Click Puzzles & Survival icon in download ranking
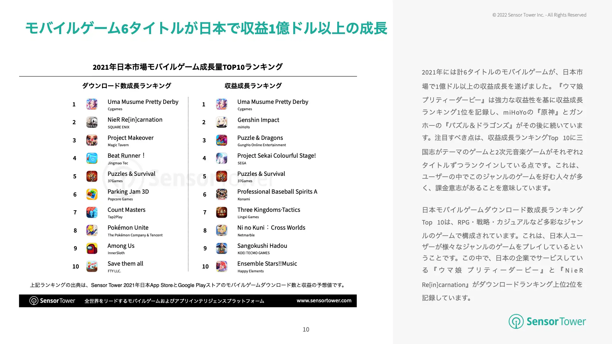 coord(92,176)
